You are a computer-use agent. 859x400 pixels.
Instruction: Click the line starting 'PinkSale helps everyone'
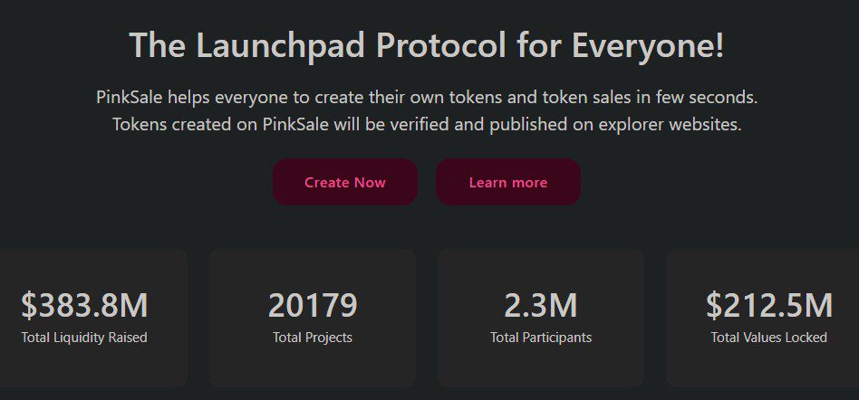[427, 96]
